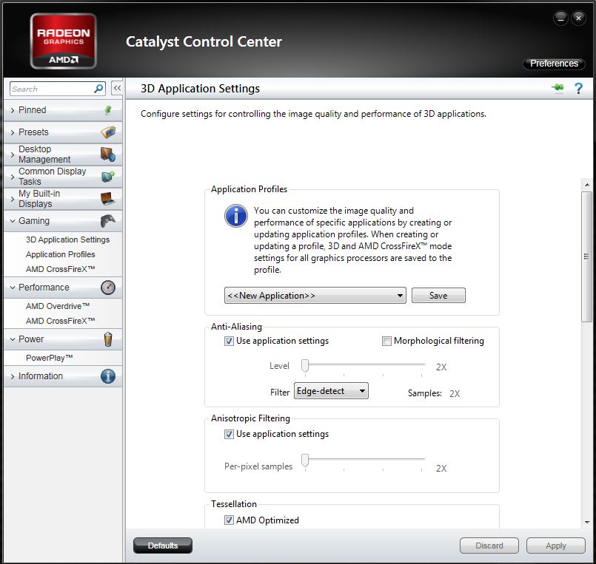
Task: Click the Preferences button
Action: coord(554,64)
